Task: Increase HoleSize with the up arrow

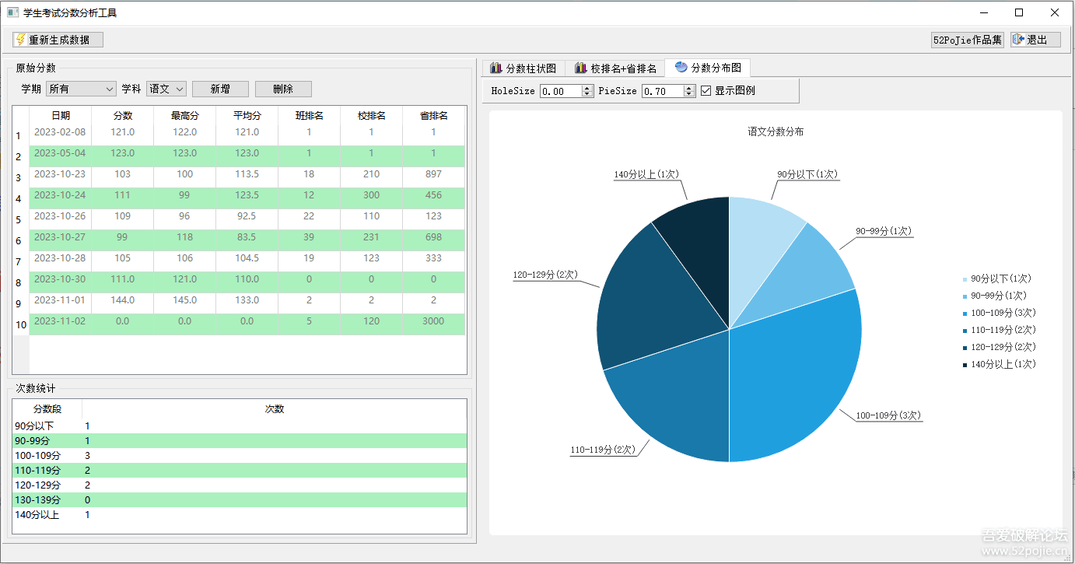Action: click(x=587, y=87)
